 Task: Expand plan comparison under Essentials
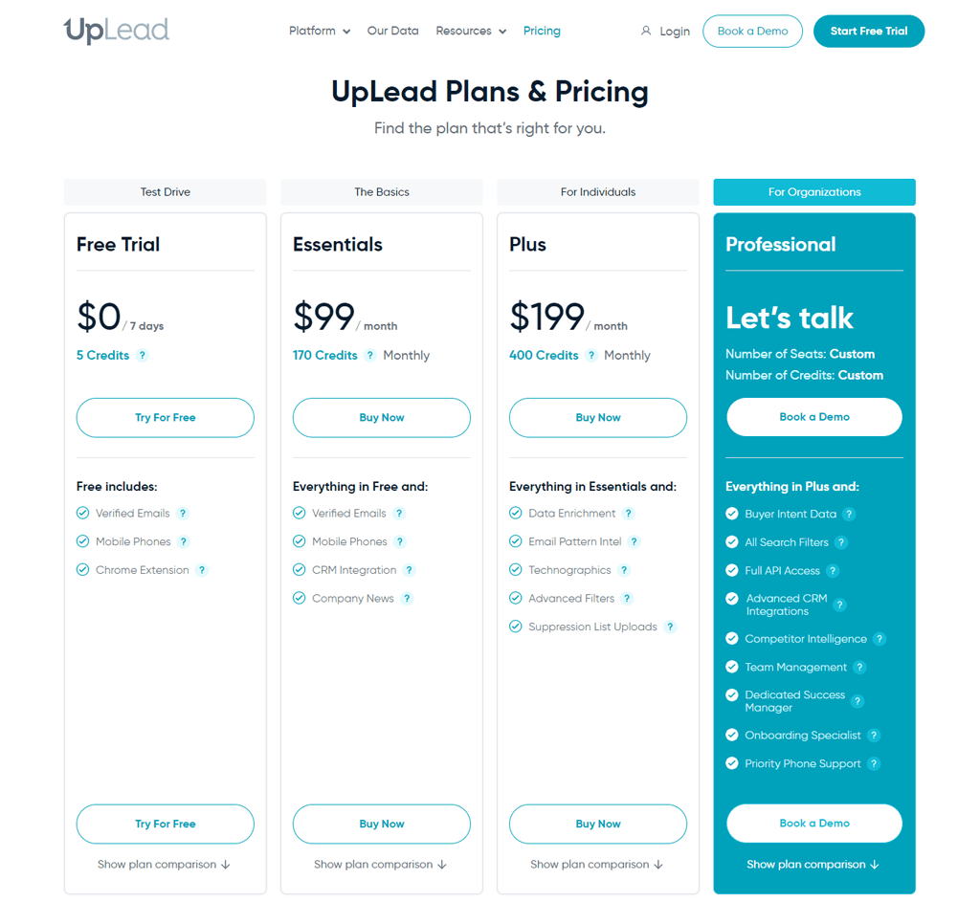tap(381, 863)
